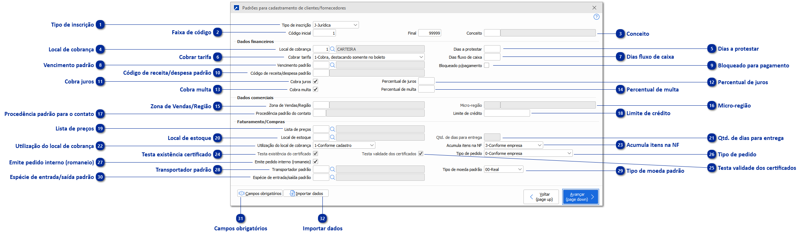Viewport: 802px width, 238px height.
Task: Open lookup for Espécie de entrada/saída padrão
Action: tap(332, 177)
